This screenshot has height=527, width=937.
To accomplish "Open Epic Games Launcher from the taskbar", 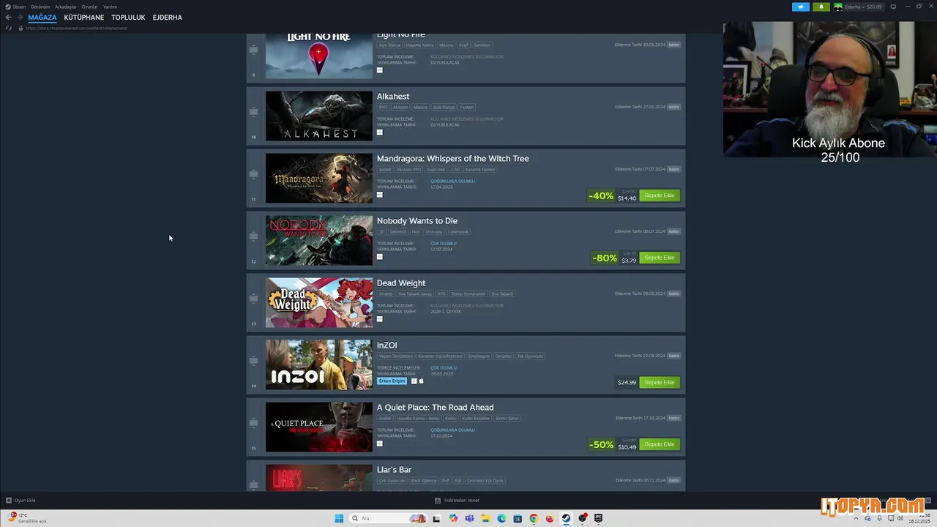I will 598,518.
